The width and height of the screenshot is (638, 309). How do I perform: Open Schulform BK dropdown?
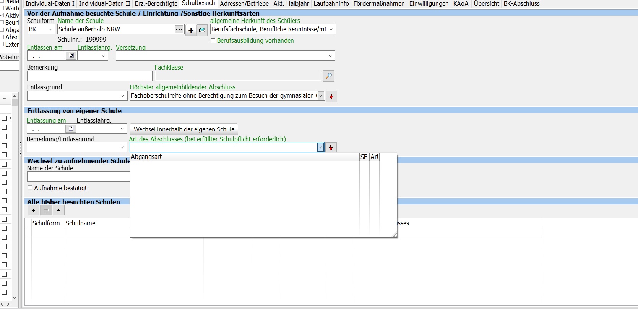point(50,29)
